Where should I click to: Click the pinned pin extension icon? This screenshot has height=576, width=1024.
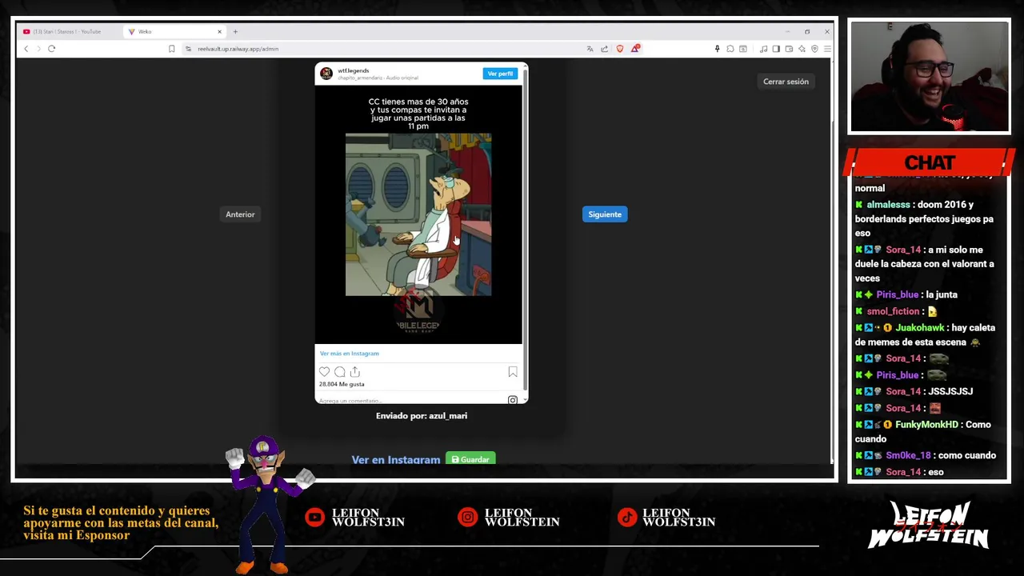(717, 49)
